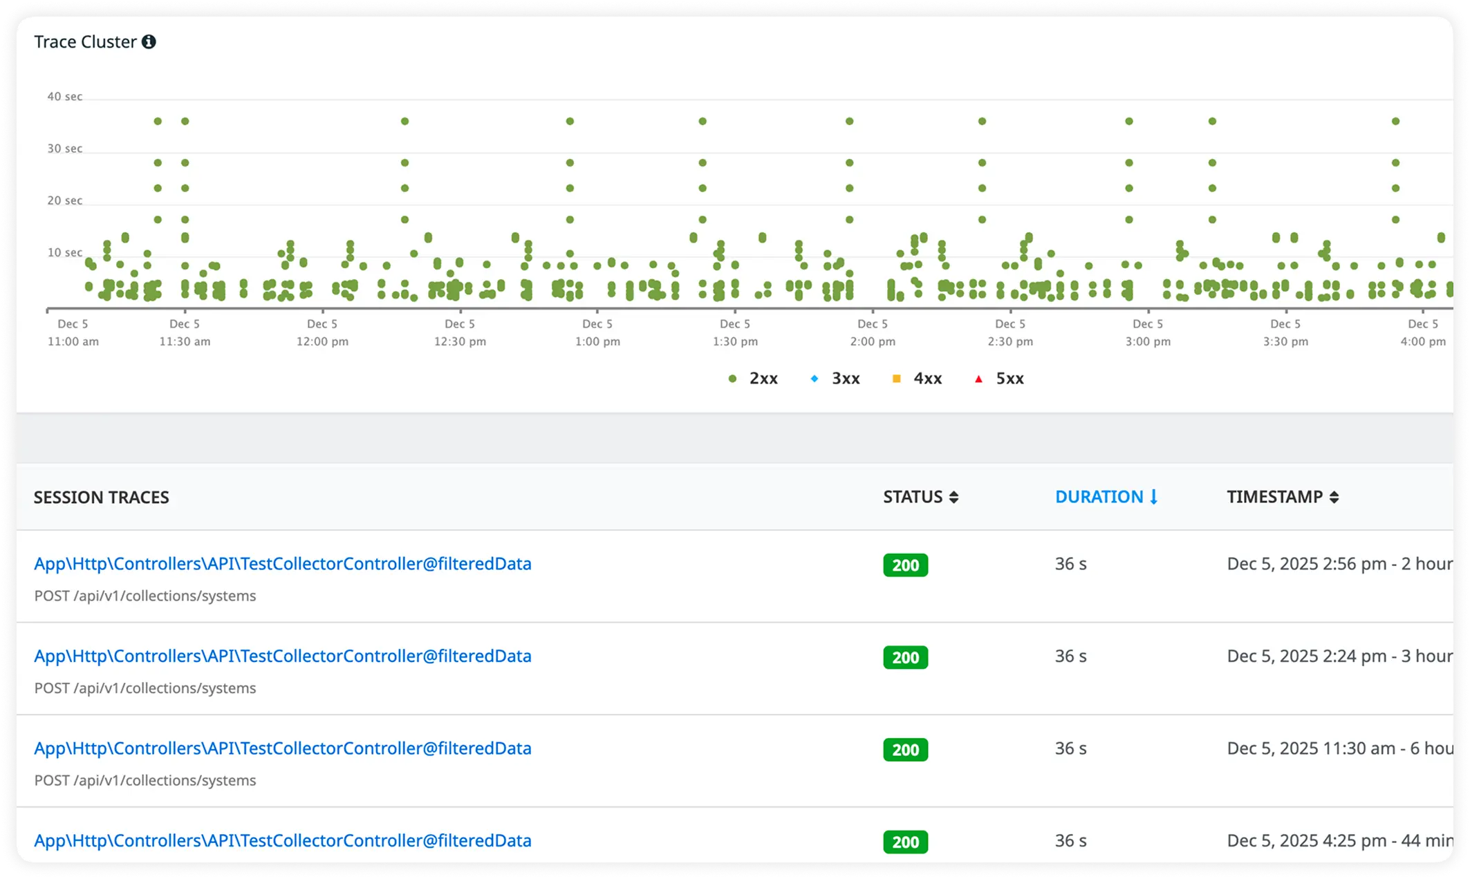
Task: Click the Trace Cluster info icon
Action: click(x=149, y=42)
